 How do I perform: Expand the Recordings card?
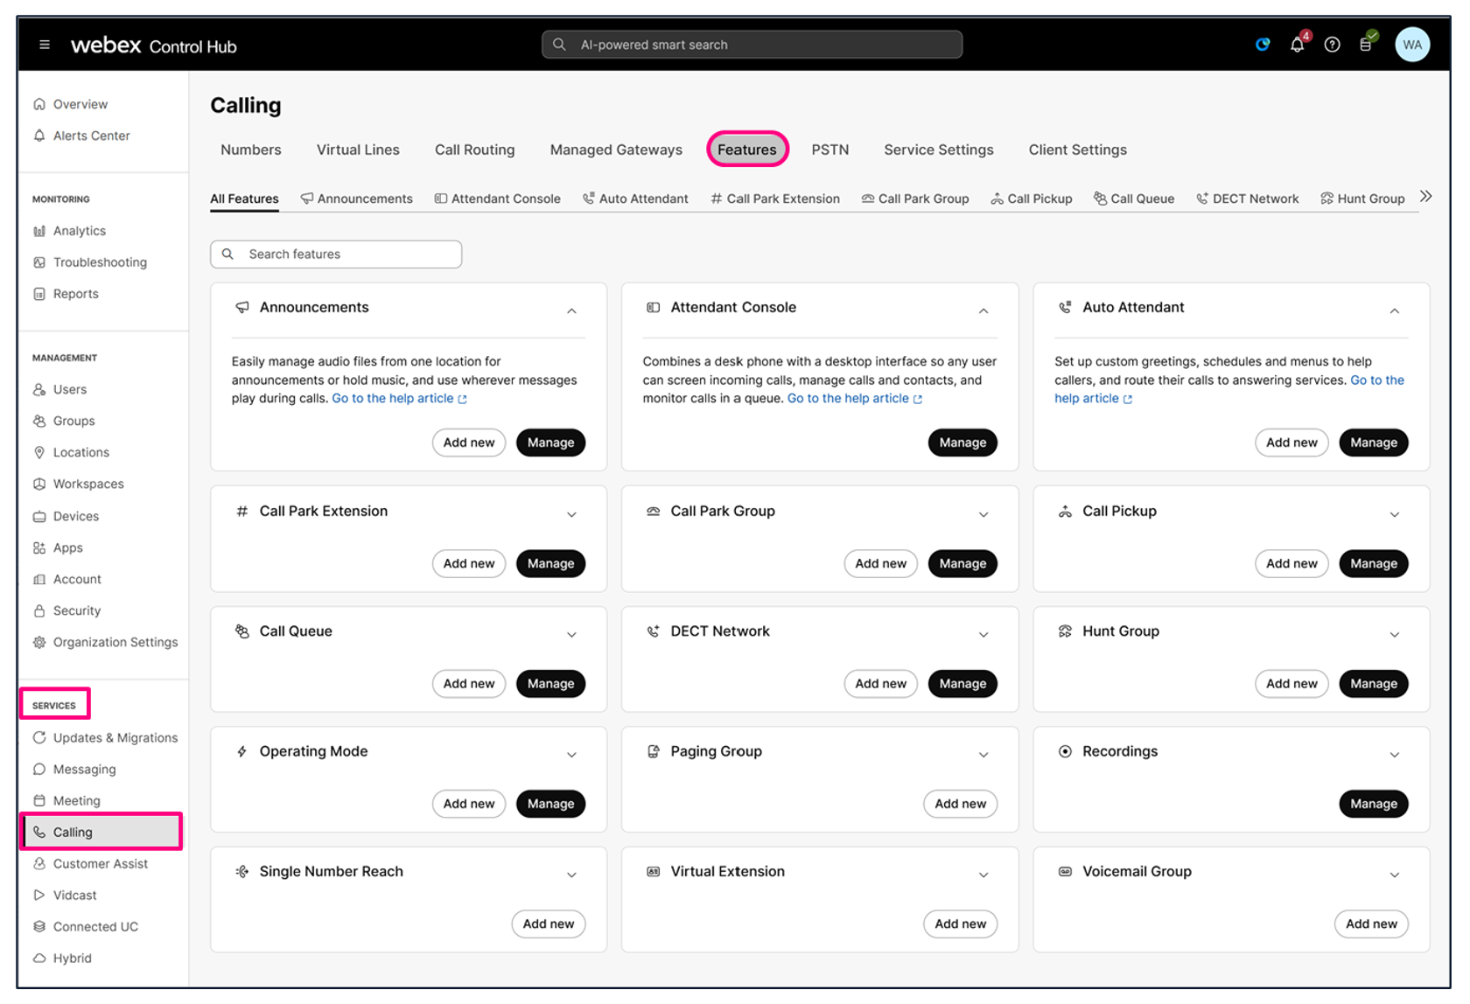point(1395,755)
